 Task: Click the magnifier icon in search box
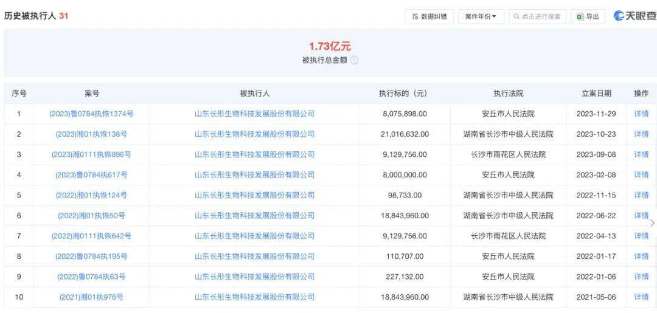point(516,16)
